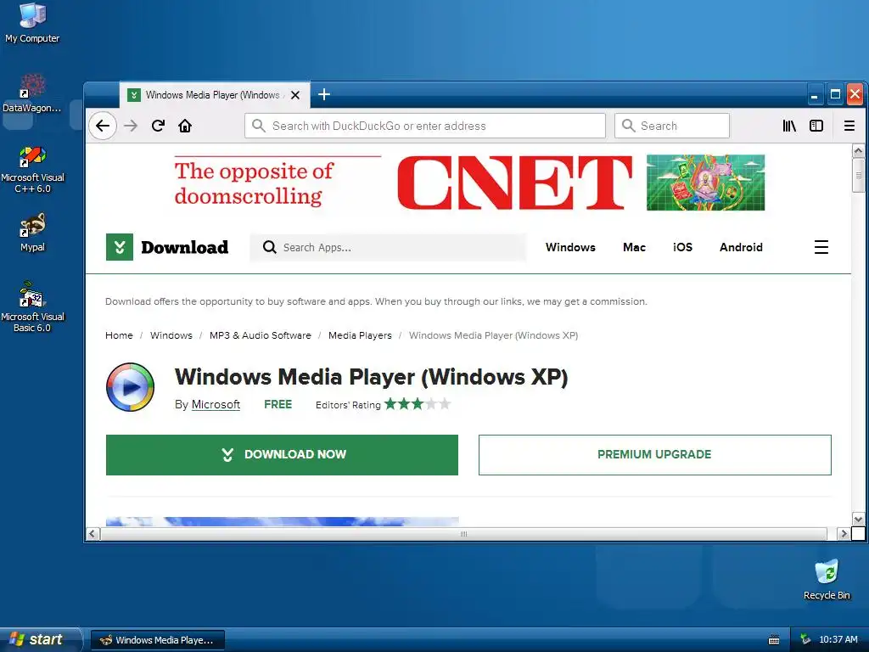Click the Windows Media Player app icon

(x=130, y=387)
